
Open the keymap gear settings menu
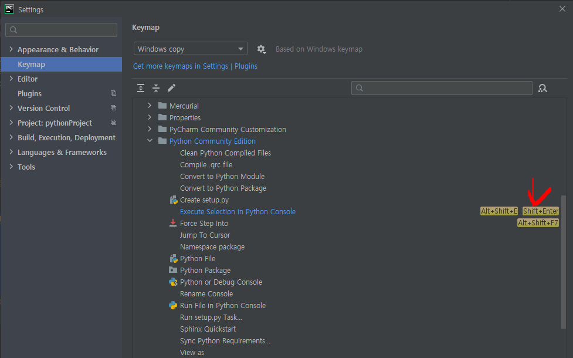tap(261, 49)
